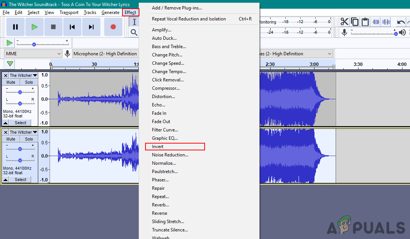
Task: Stop playback with the Stop button
Action: [53, 27]
